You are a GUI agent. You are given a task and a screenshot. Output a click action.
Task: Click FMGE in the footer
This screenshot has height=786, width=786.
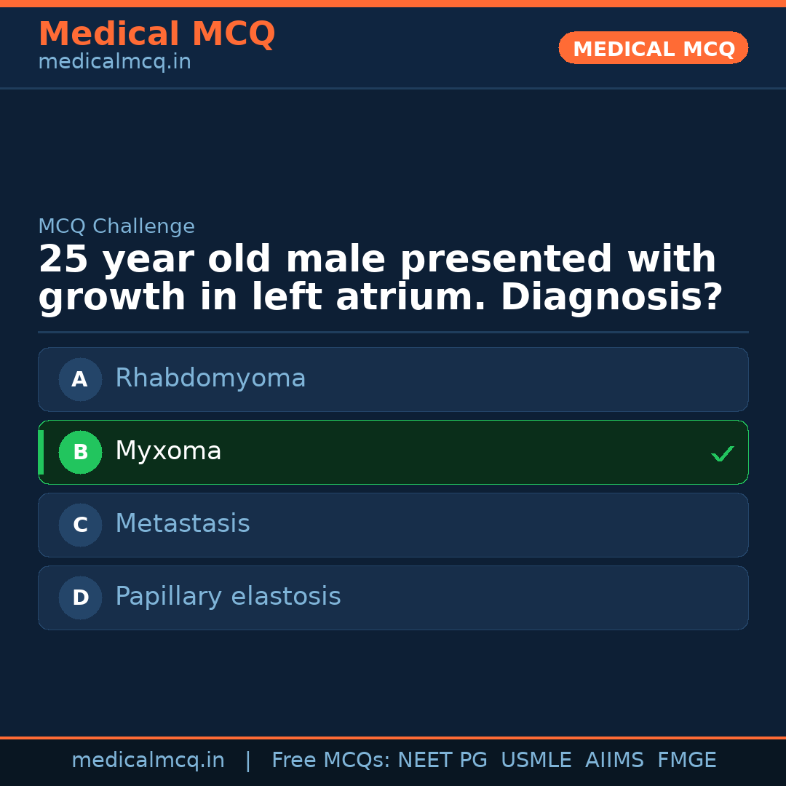click(686, 761)
